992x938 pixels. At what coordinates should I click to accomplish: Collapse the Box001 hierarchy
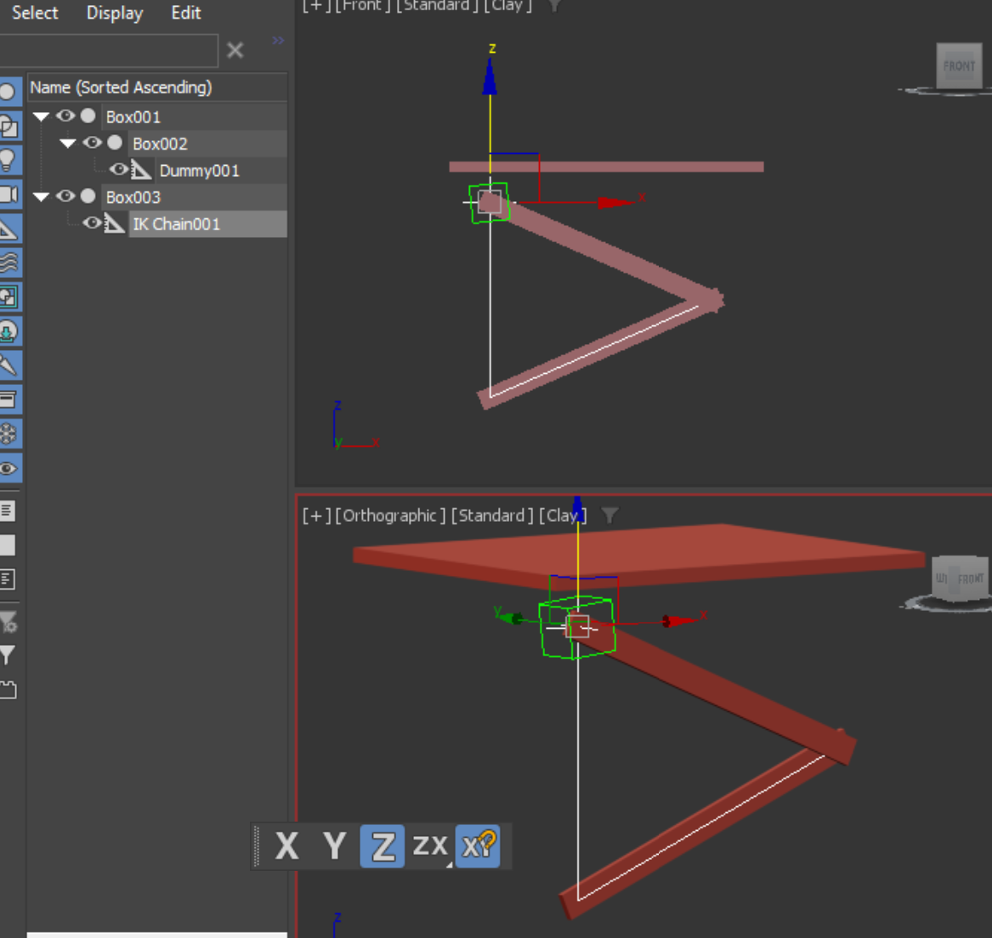pyautogui.click(x=41, y=116)
